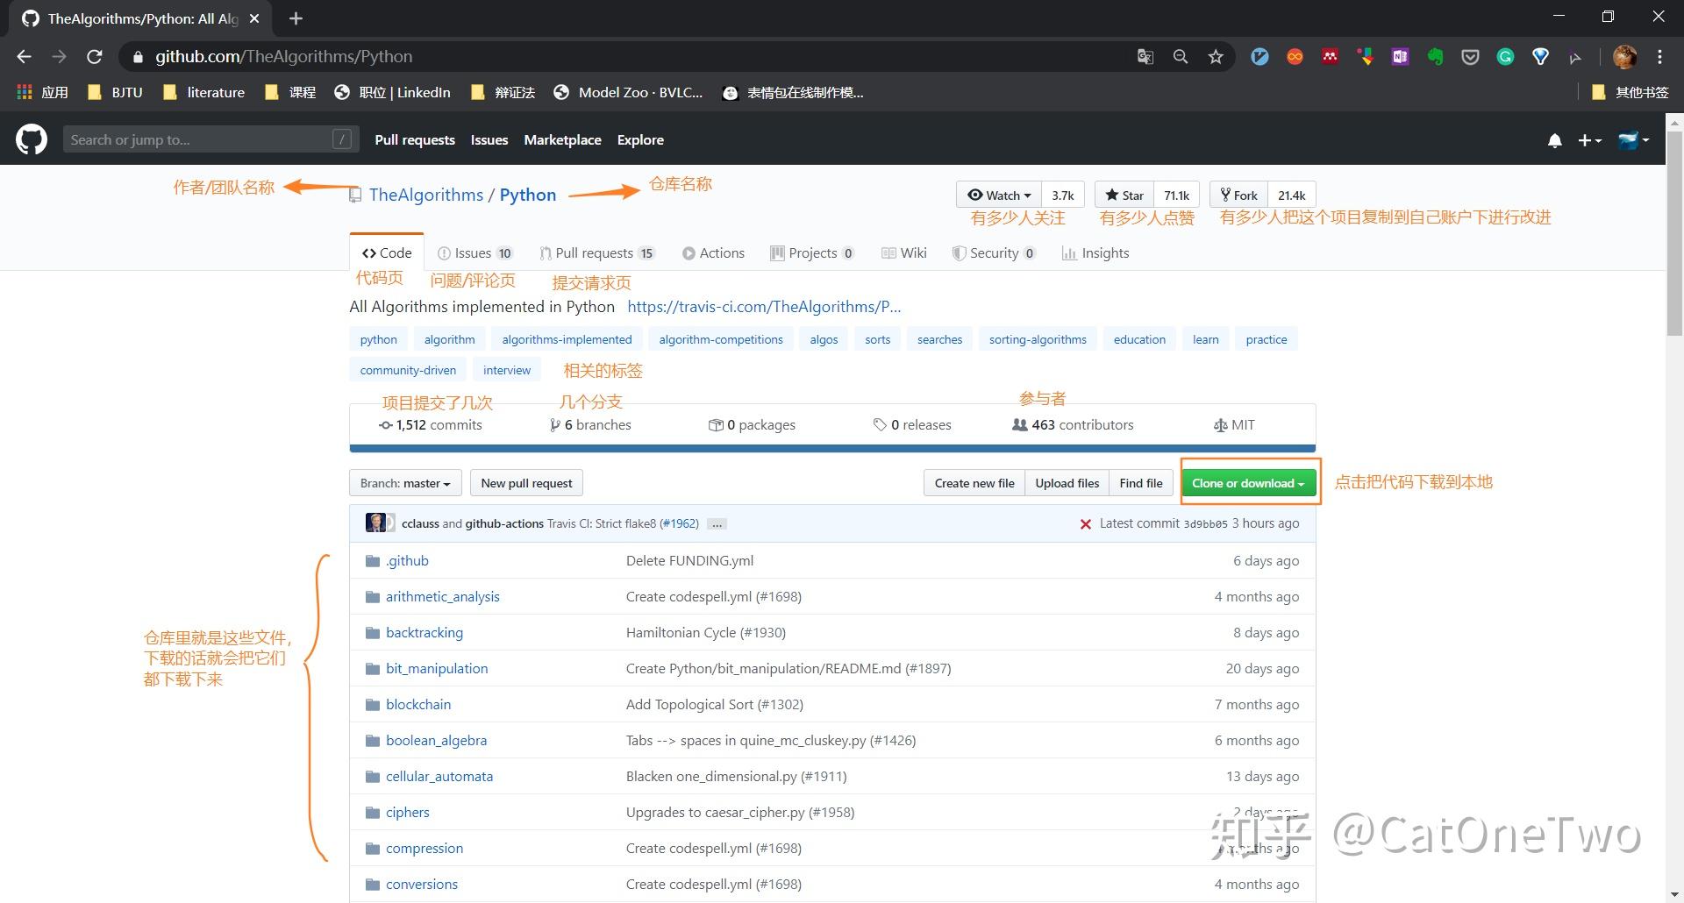This screenshot has height=903, width=1684.
Task: Open the travis-ci.com project link
Action: [x=764, y=306]
